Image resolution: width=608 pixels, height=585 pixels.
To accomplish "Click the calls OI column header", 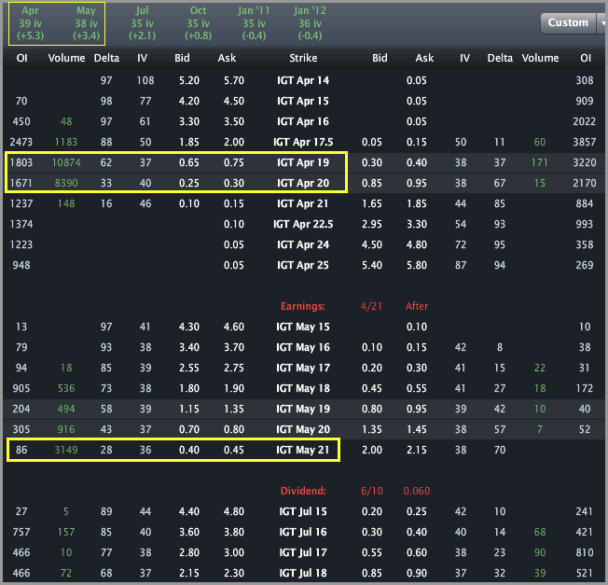I will pyautogui.click(x=21, y=58).
